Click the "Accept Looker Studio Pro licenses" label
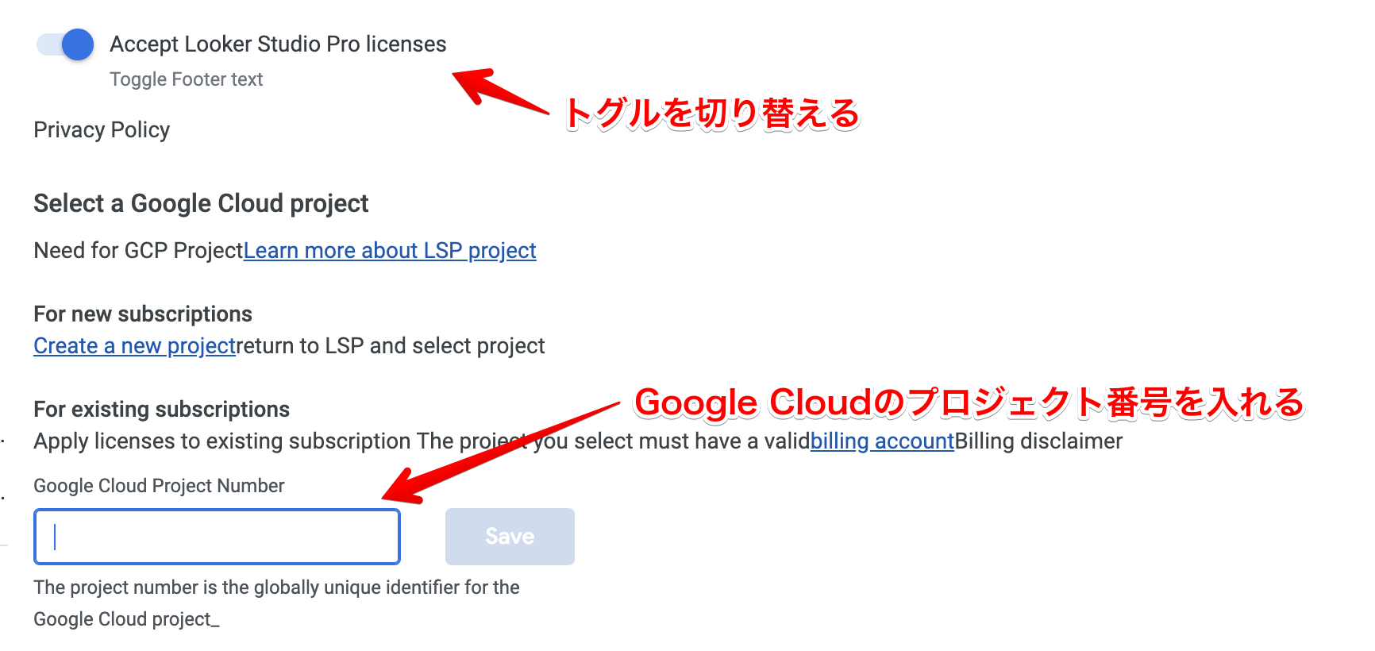The image size is (1375, 651). [x=278, y=44]
